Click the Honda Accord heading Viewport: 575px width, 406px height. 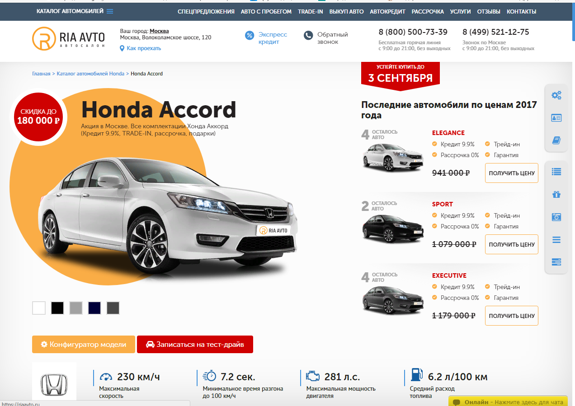click(x=159, y=110)
